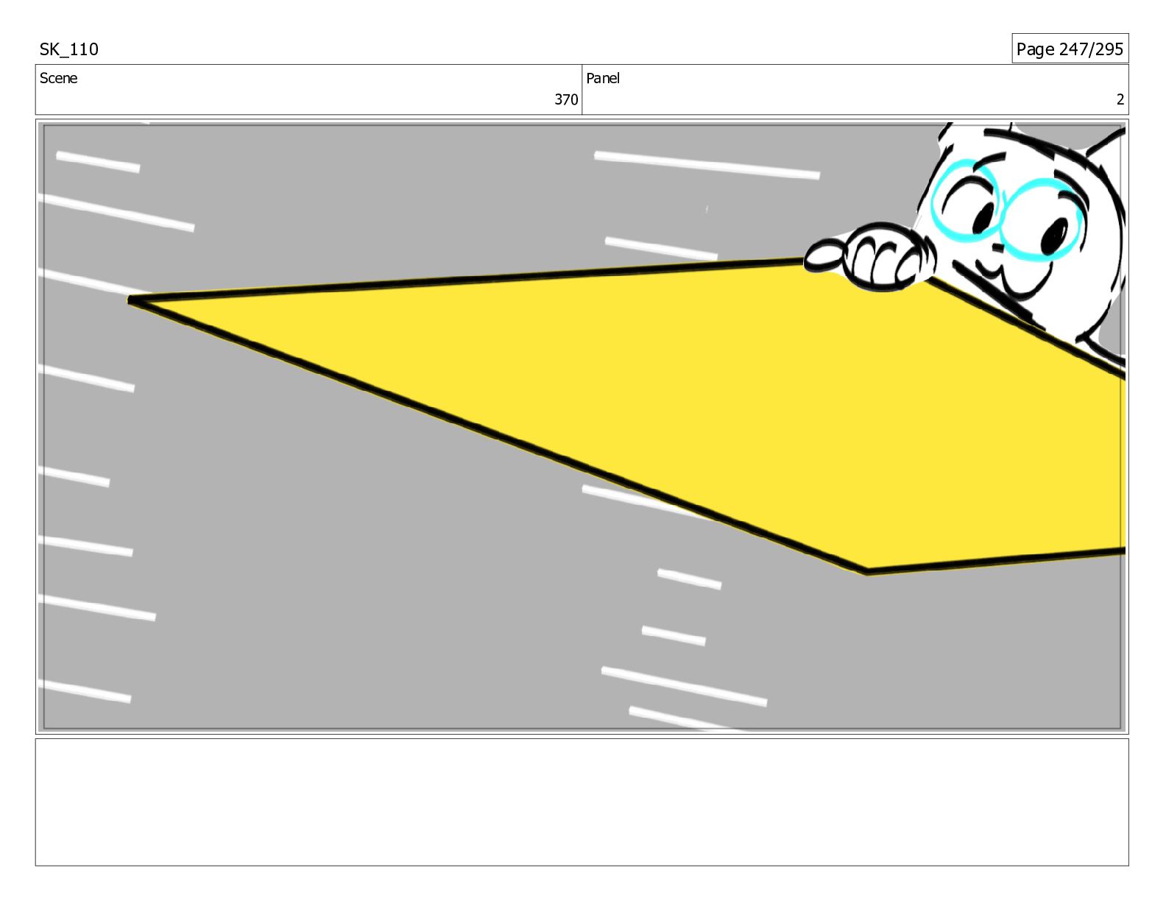The height and width of the screenshot is (901, 1166).
Task: Click the scene number 370
Action: 566,99
